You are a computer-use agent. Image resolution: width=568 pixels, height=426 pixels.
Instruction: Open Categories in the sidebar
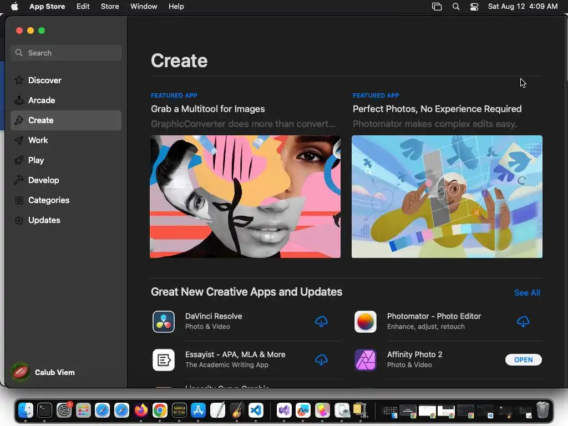[x=66, y=200]
